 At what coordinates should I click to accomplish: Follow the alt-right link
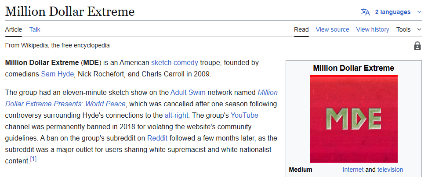pyautogui.click(x=176, y=116)
